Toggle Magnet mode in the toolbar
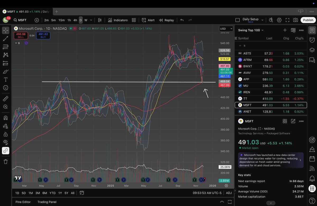This screenshot has height=206, width=317. (5, 118)
